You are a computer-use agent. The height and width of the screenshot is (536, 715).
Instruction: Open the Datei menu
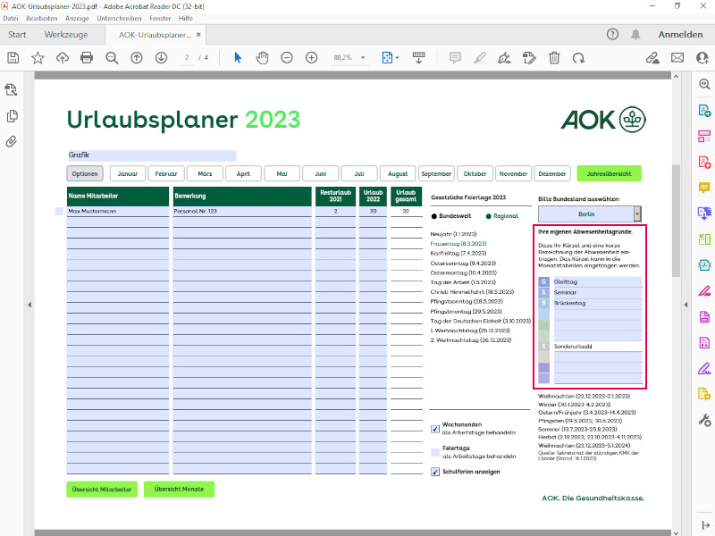[x=11, y=18]
